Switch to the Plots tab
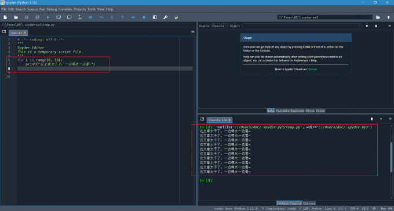The width and height of the screenshot is (394, 211). (x=310, y=111)
